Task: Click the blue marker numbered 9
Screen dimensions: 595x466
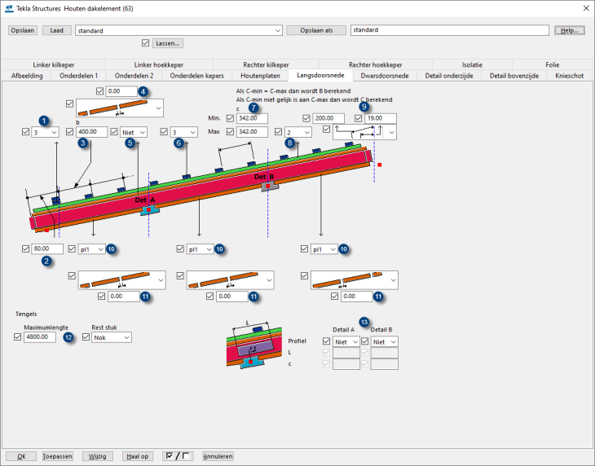Action: pyautogui.click(x=364, y=107)
